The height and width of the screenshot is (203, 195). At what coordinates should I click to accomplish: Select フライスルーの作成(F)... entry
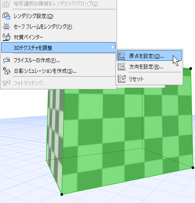pyautogui.click(x=59, y=60)
